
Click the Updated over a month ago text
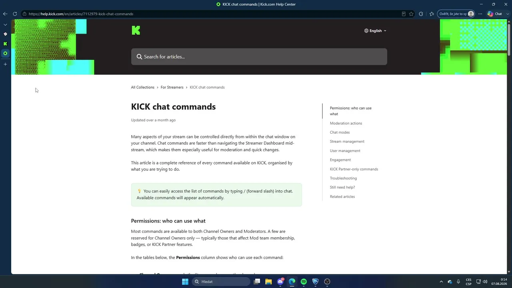click(x=153, y=120)
